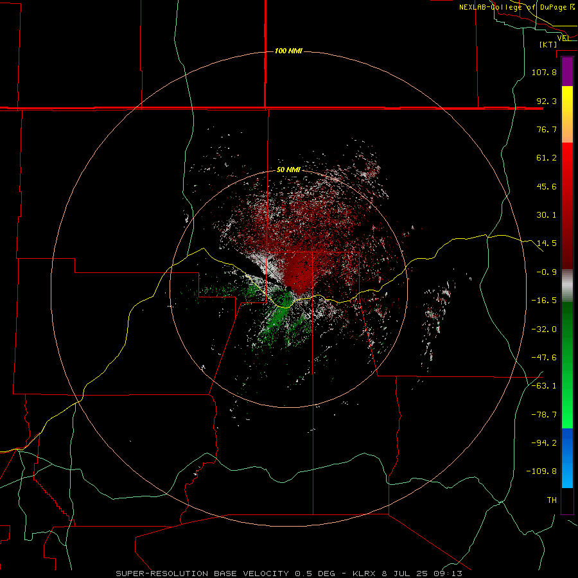Click the 8 JUL 25 09:13 timestamp

click(x=423, y=574)
